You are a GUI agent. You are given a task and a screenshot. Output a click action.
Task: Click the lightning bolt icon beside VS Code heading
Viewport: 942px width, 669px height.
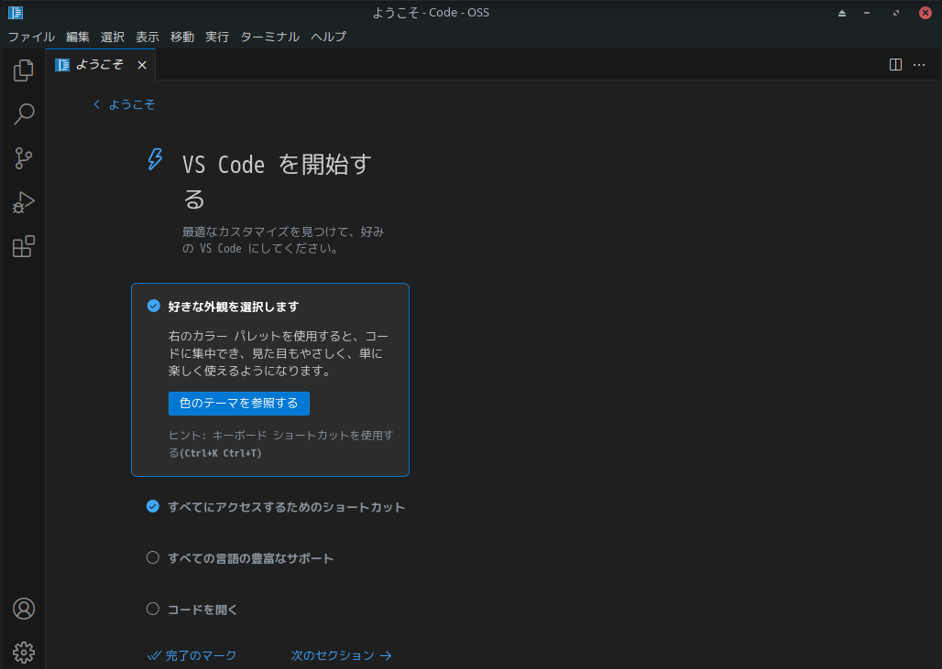[x=155, y=159]
